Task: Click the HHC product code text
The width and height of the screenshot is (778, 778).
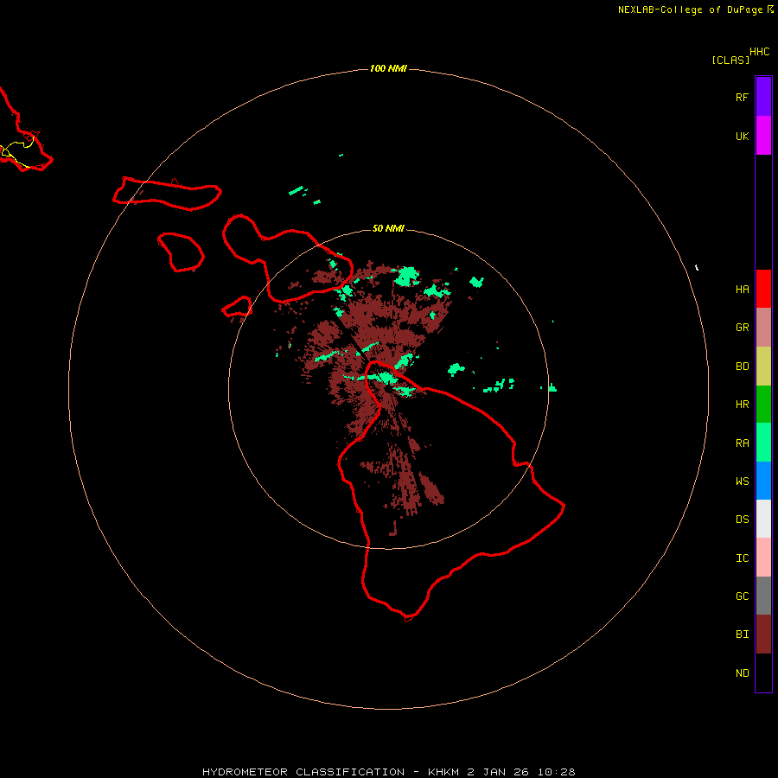Action: pos(759,52)
